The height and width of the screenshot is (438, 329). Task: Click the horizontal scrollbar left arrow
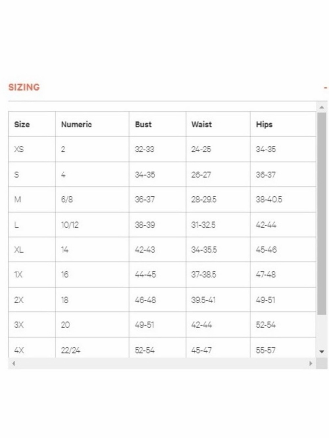13,363
